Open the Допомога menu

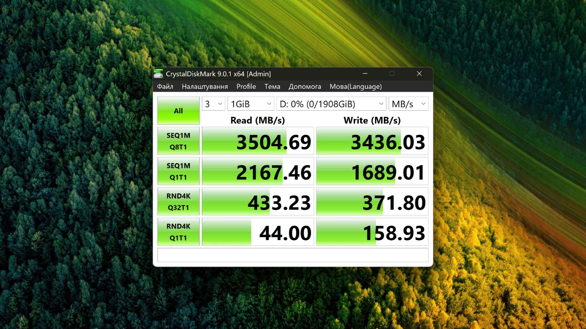pos(305,87)
